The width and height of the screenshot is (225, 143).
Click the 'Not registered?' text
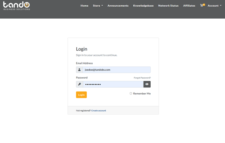(x=83, y=111)
